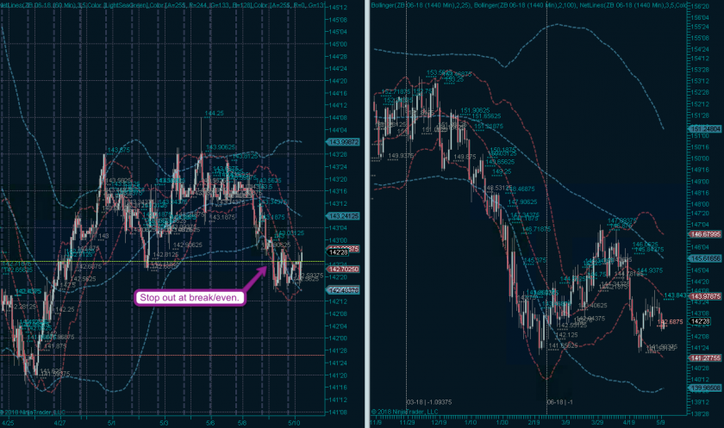The image size is (724, 428).
Task: Click the 143.90625 swing label
Action: pos(221,147)
